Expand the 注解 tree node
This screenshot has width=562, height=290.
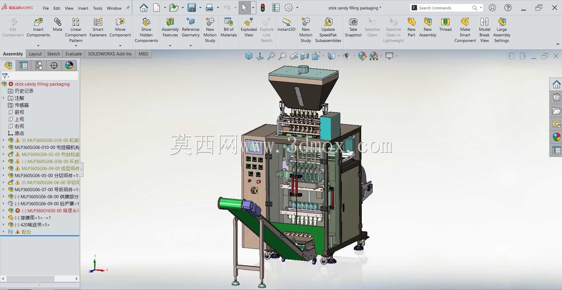4,98
